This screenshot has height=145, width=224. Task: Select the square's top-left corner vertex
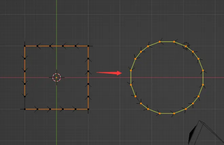point(25,46)
